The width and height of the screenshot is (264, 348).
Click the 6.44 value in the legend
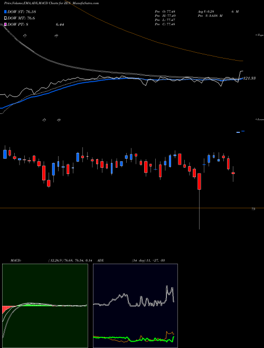point(60,24)
